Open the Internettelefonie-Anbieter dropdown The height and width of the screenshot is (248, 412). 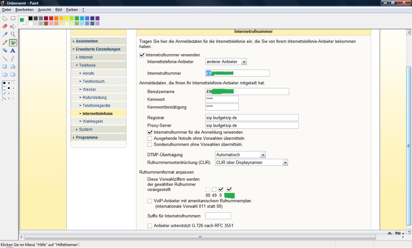tap(244, 62)
